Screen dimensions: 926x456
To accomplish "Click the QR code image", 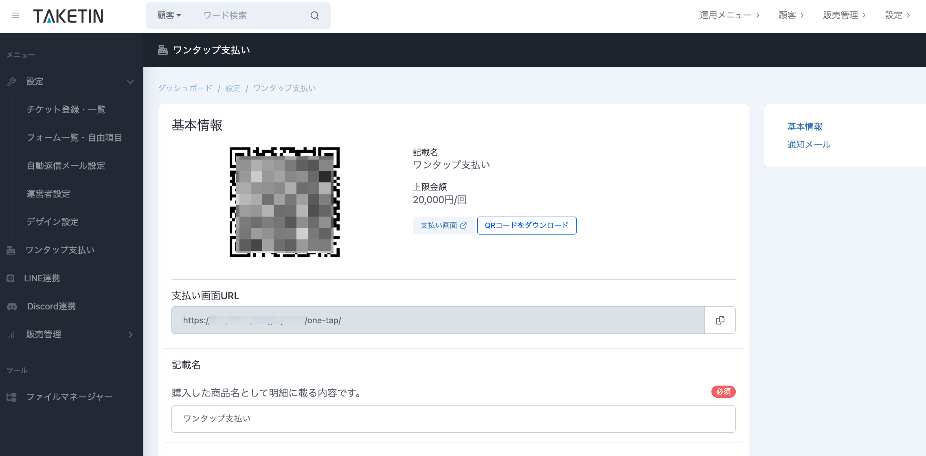I will tap(284, 202).
